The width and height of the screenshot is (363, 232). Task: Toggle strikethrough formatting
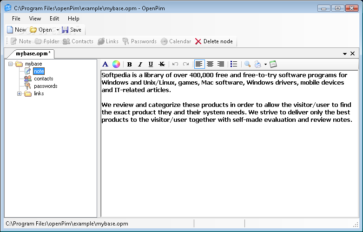click(x=162, y=64)
